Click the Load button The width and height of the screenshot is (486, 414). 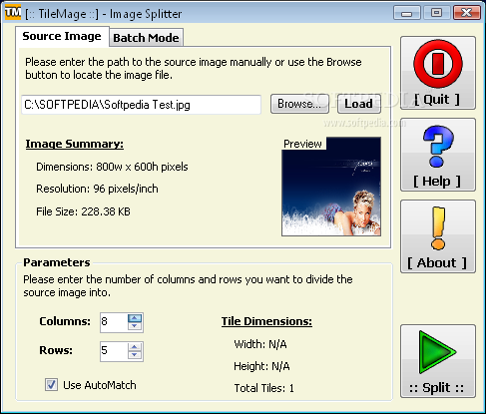[x=359, y=104]
